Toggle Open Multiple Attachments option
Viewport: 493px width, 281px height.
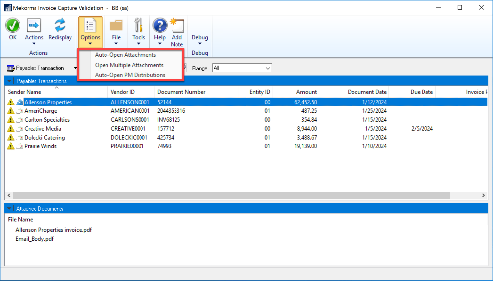[x=129, y=65]
